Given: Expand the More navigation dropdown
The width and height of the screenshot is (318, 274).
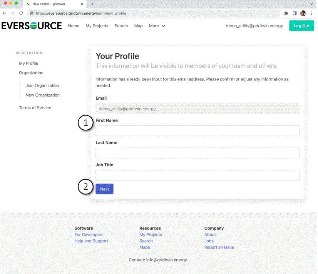Looking at the screenshot, I should click(x=157, y=26).
